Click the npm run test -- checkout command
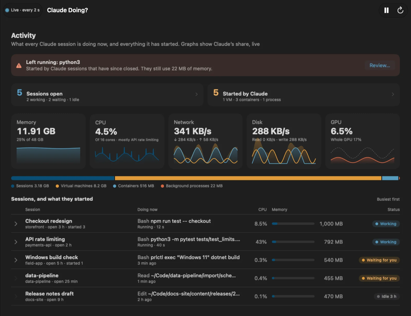This screenshot has width=411, height=316. coord(181,221)
